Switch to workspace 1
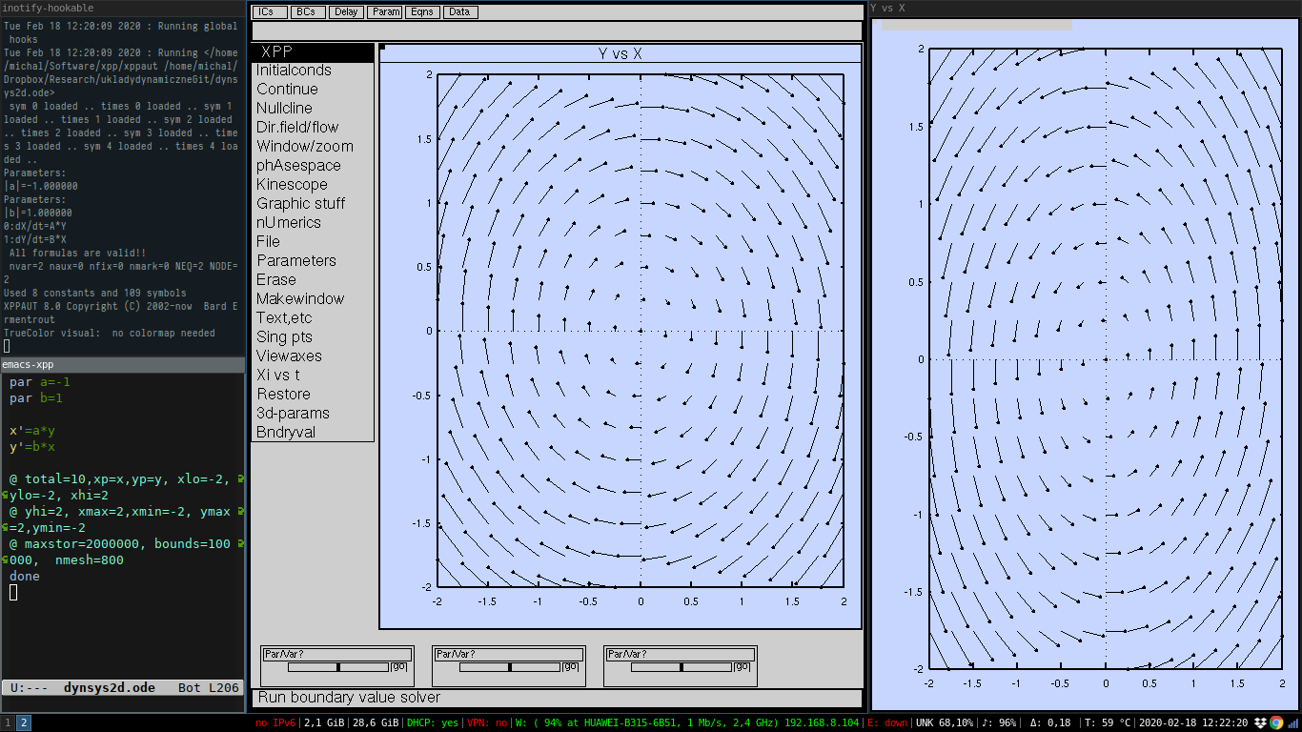 click(8, 723)
